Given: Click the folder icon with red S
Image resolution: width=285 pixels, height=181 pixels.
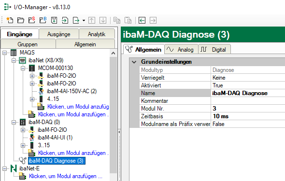Looking at the screenshot, I should click(x=32, y=20).
